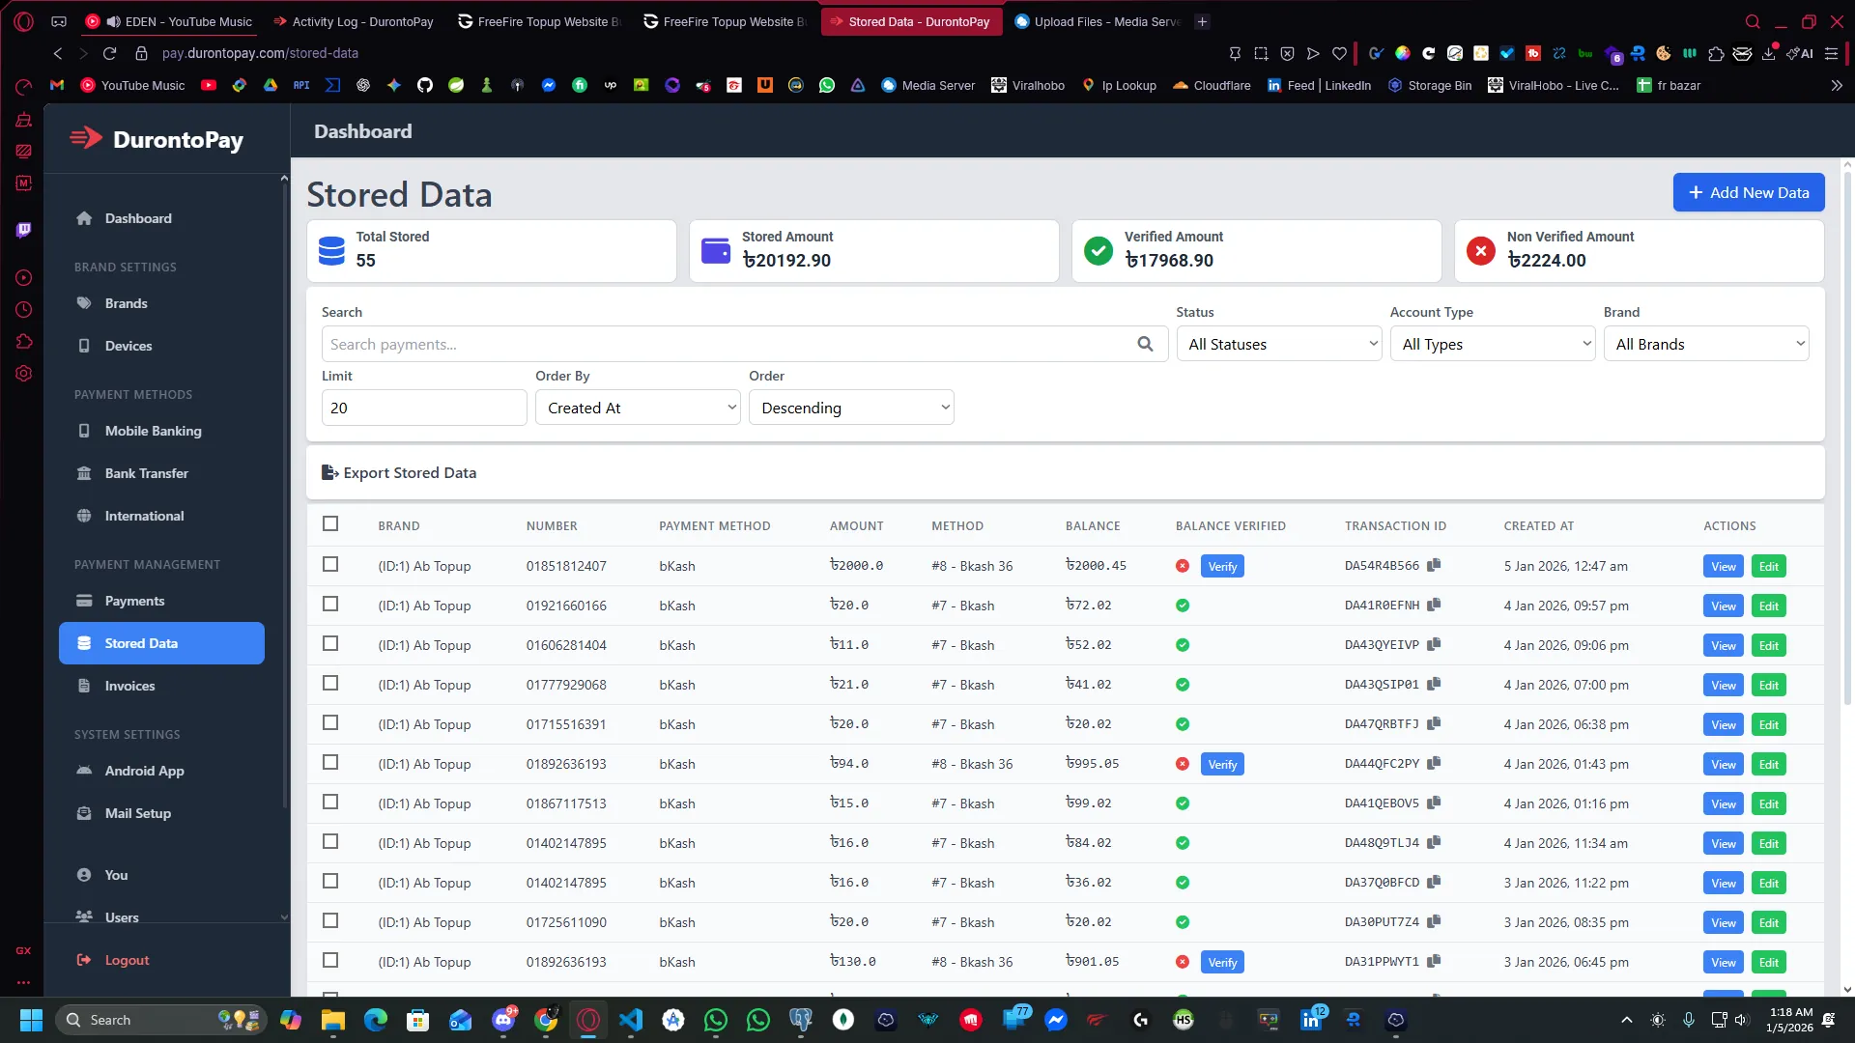This screenshot has width=1855, height=1043.
Task: Click the search magnifier icon in payments search
Action: pyautogui.click(x=1145, y=344)
